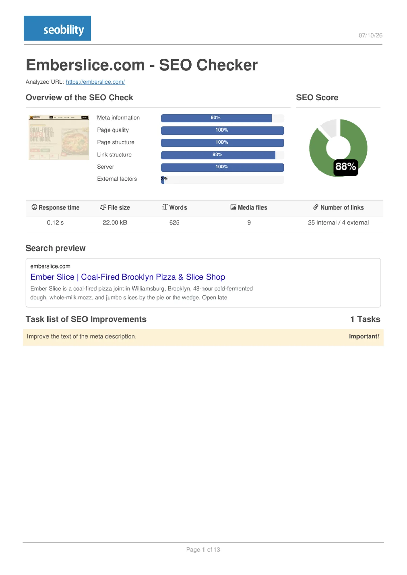Click the 'SEO Score' heading
This screenshot has width=407, height=575.
coord(317,98)
